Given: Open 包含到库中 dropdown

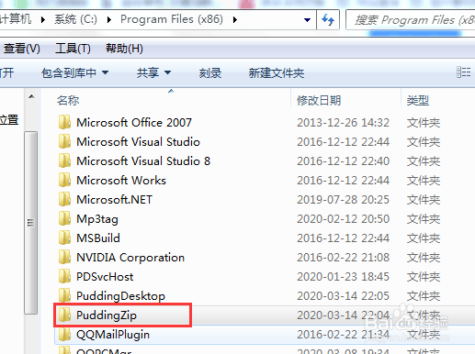Looking at the screenshot, I should (x=75, y=72).
